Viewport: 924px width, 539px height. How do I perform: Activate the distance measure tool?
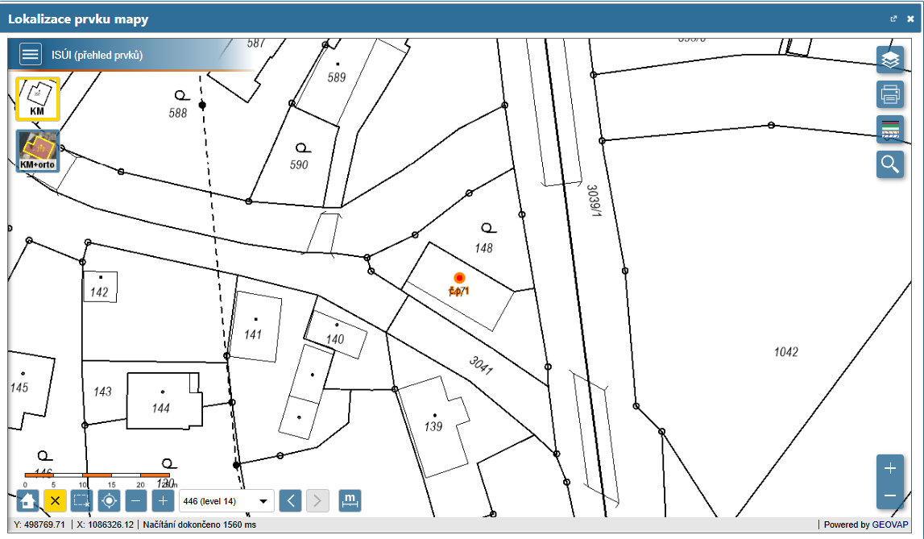point(350,500)
